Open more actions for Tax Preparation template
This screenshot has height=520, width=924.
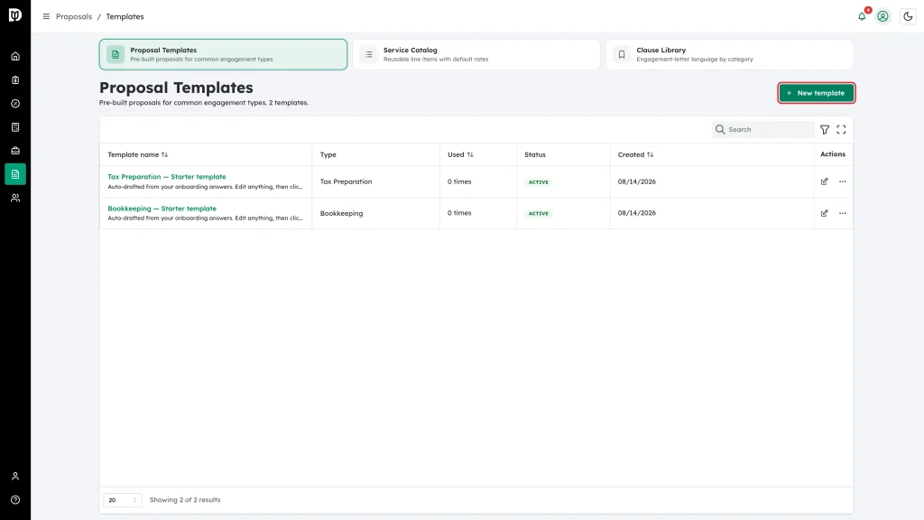point(843,181)
